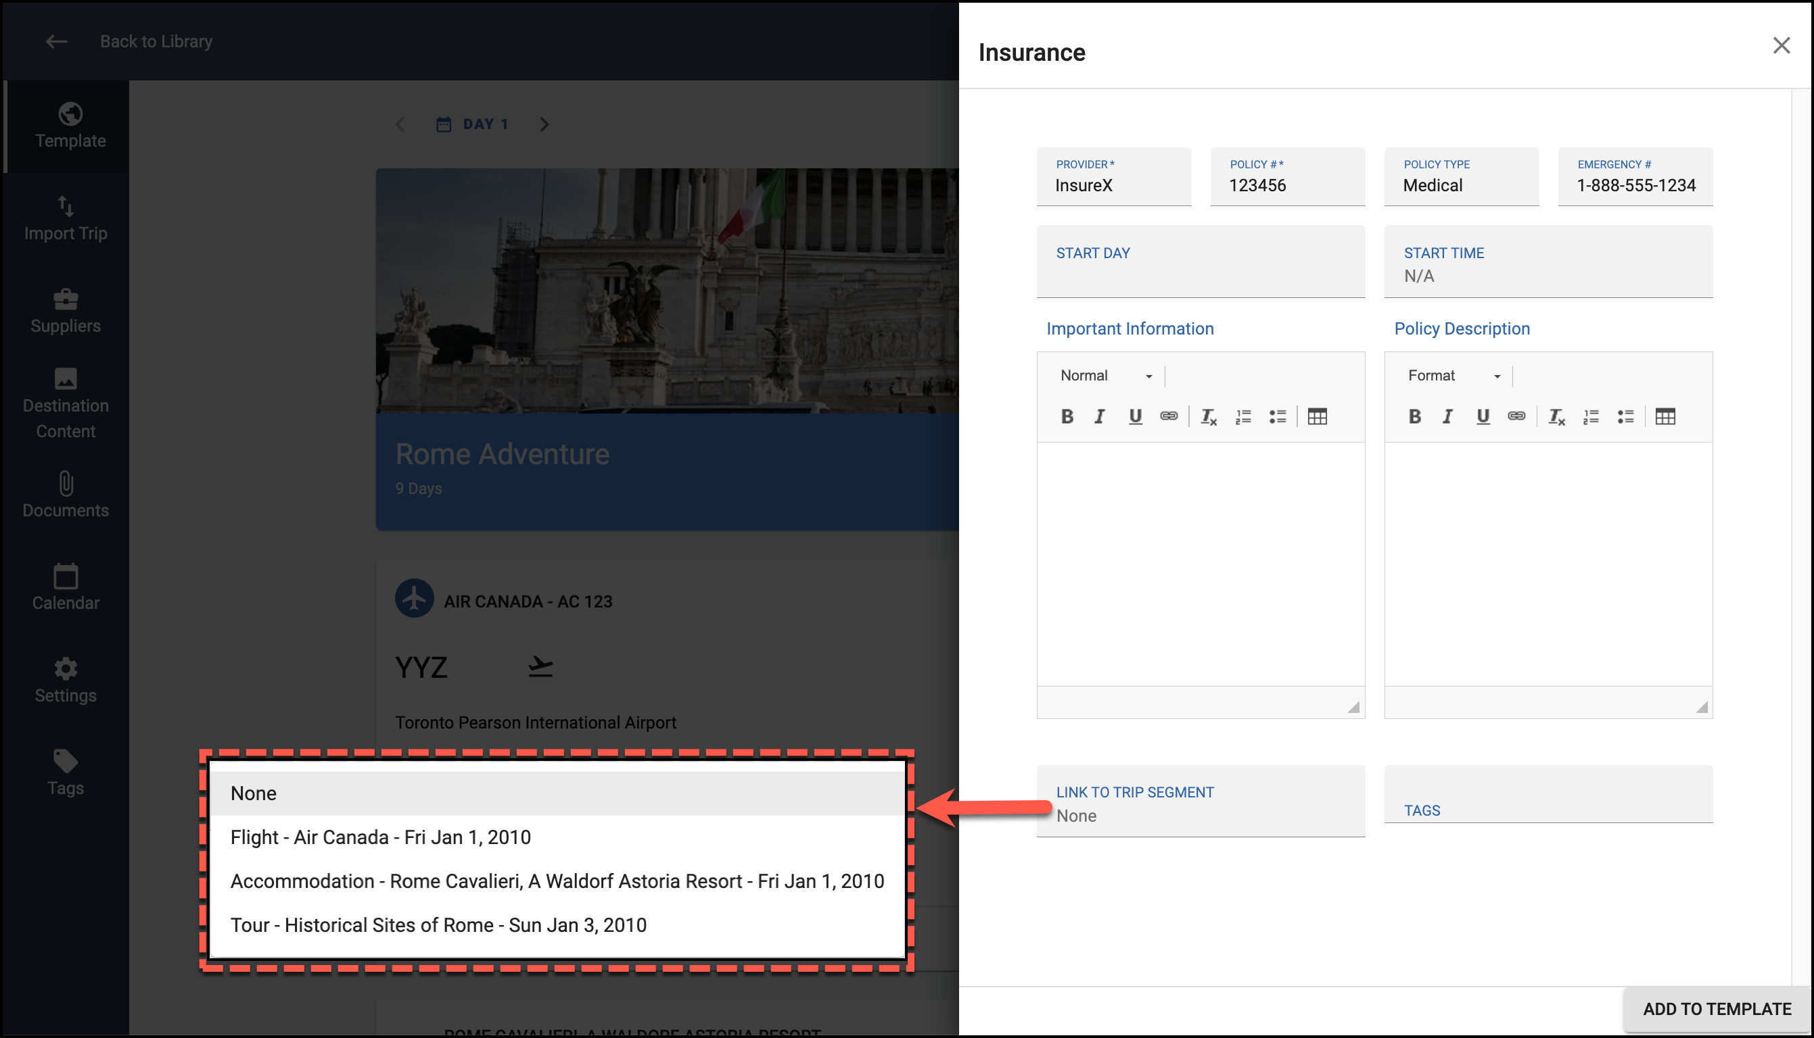Screen dimensions: 1814x1038
Task: Go to the previous day with left chevron
Action: [x=400, y=125]
